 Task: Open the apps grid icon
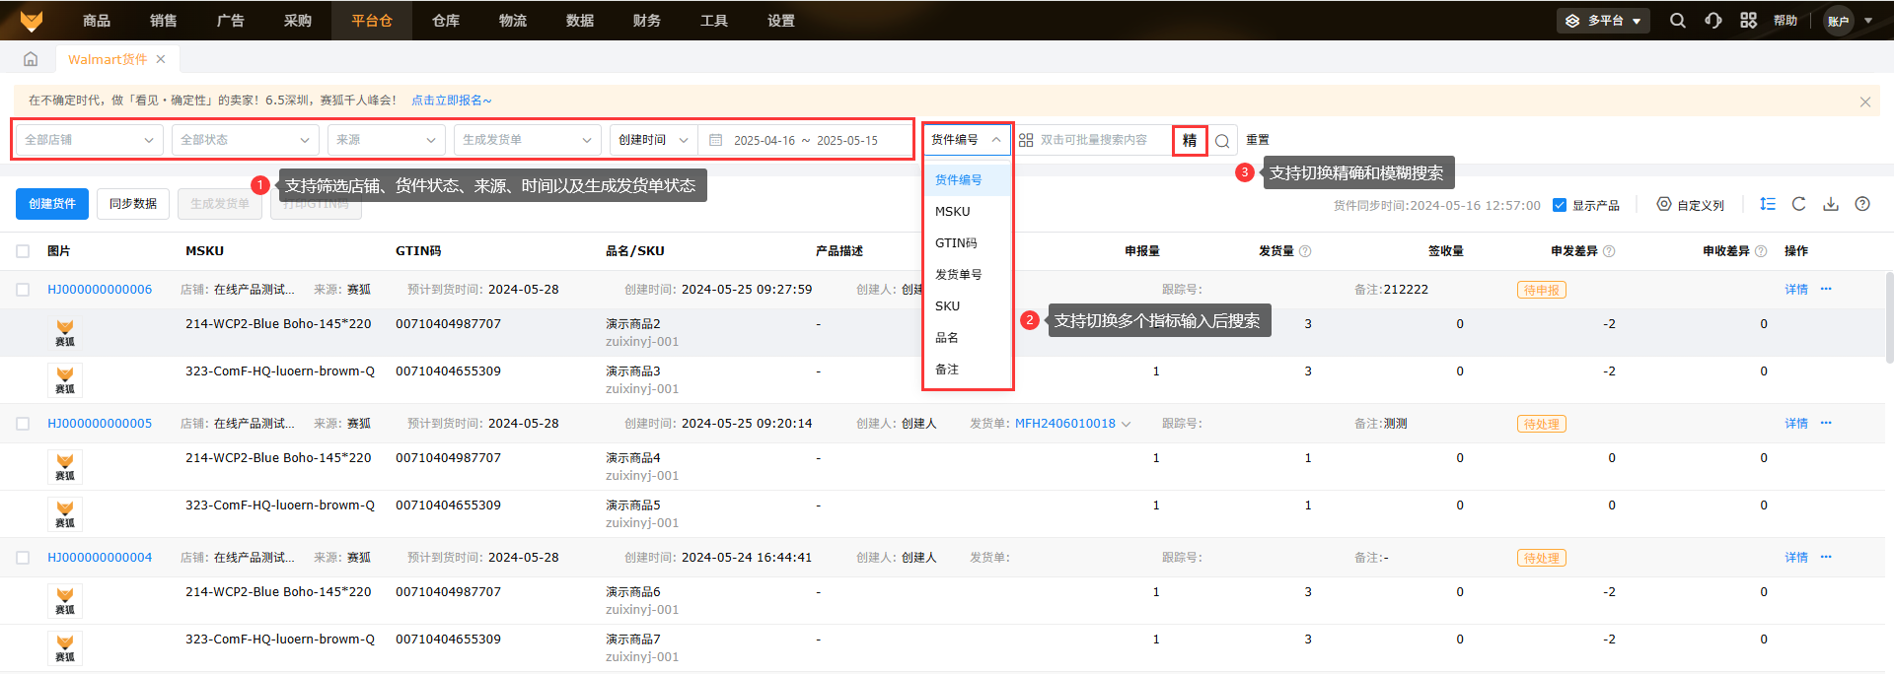(x=1748, y=21)
